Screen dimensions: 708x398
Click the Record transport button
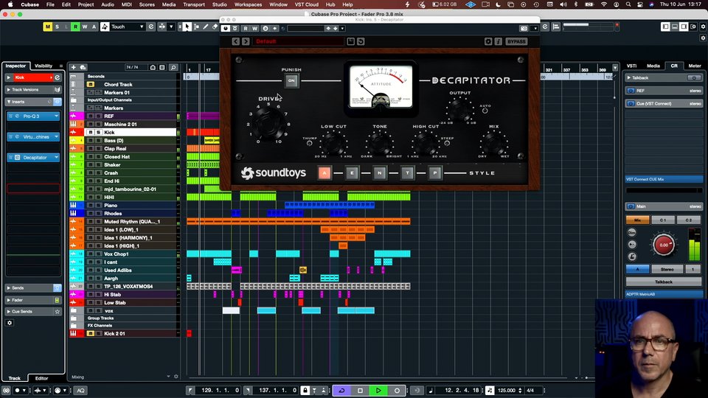(397, 391)
